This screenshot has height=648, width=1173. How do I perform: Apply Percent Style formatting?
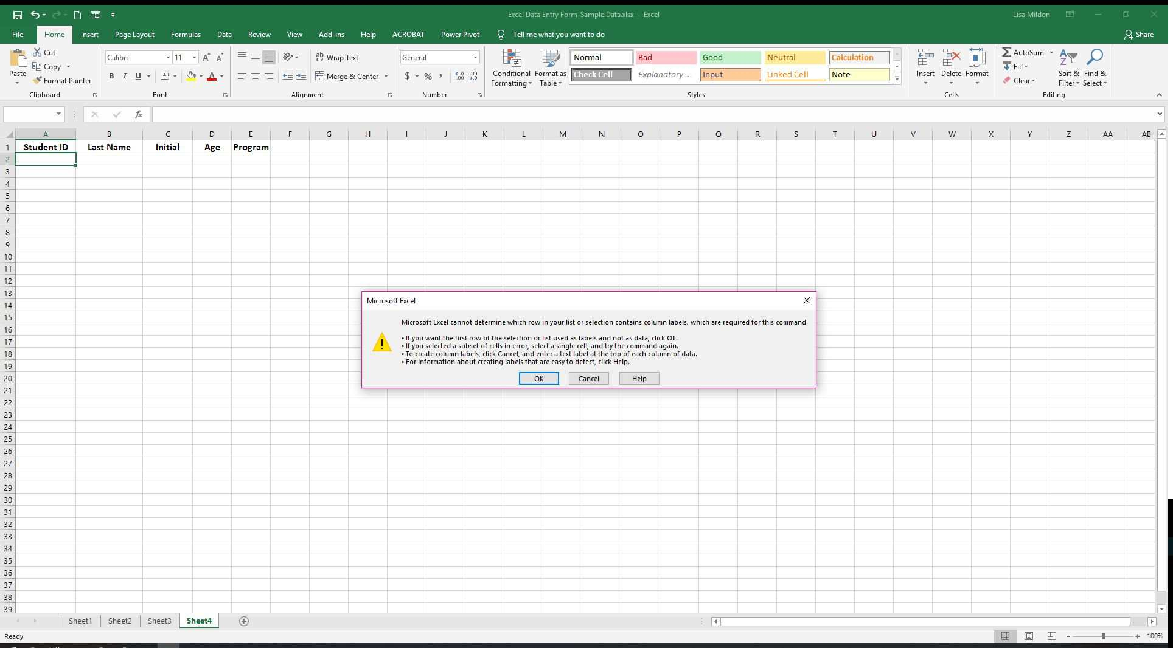(428, 76)
